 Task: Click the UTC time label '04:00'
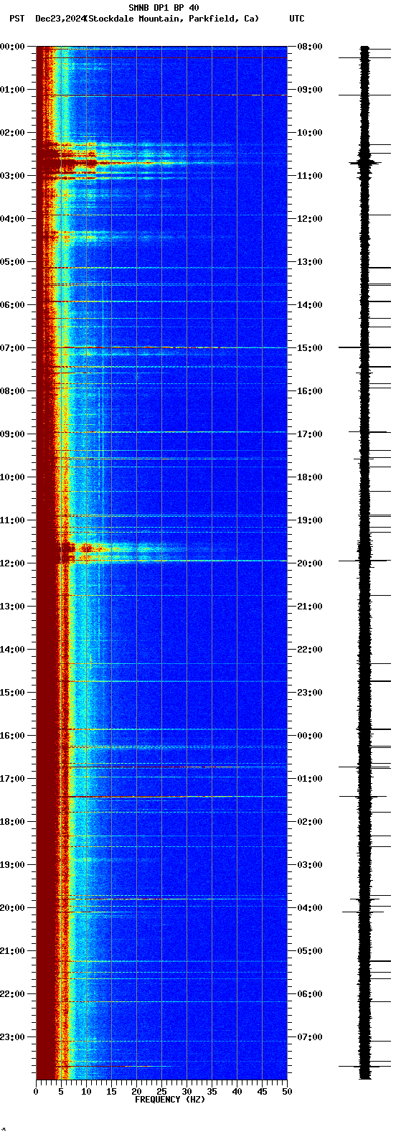pos(310,908)
